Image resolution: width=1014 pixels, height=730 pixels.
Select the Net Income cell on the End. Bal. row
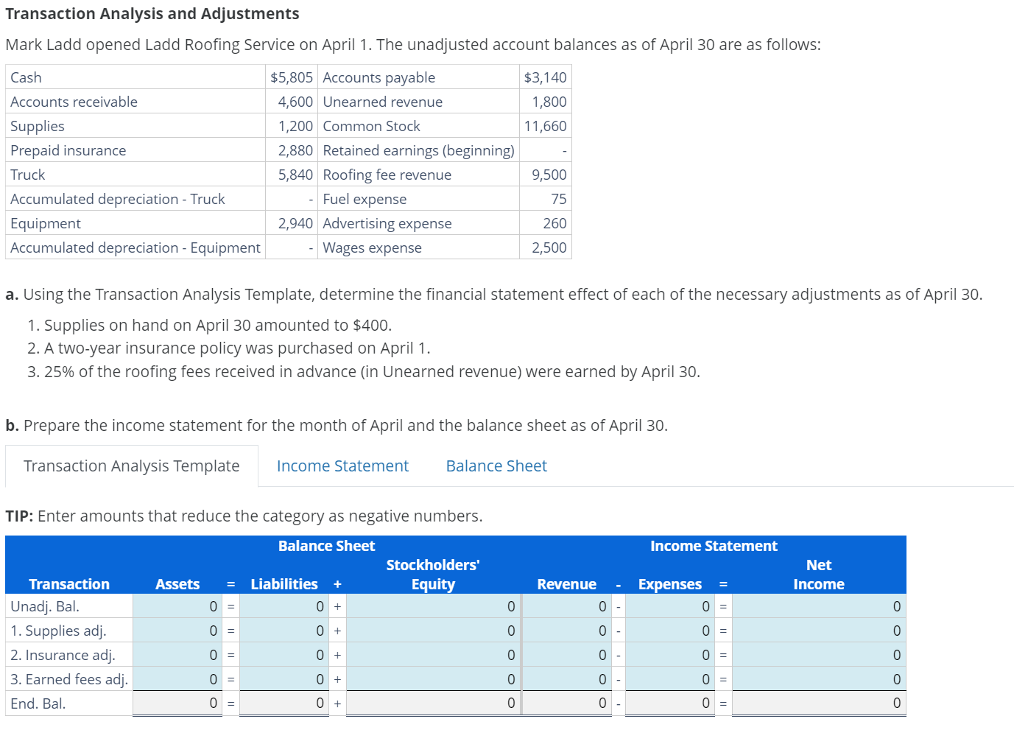pos(818,703)
